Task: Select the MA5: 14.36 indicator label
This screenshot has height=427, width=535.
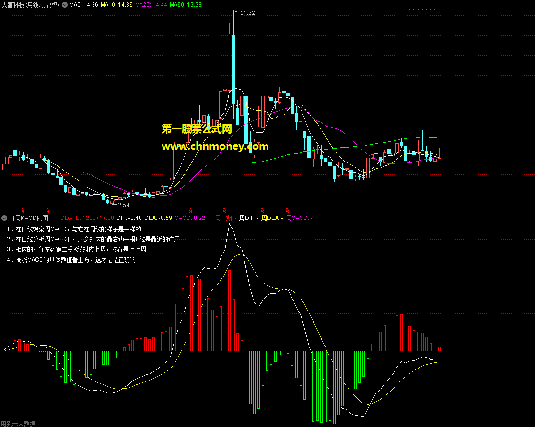Action: tap(83, 5)
